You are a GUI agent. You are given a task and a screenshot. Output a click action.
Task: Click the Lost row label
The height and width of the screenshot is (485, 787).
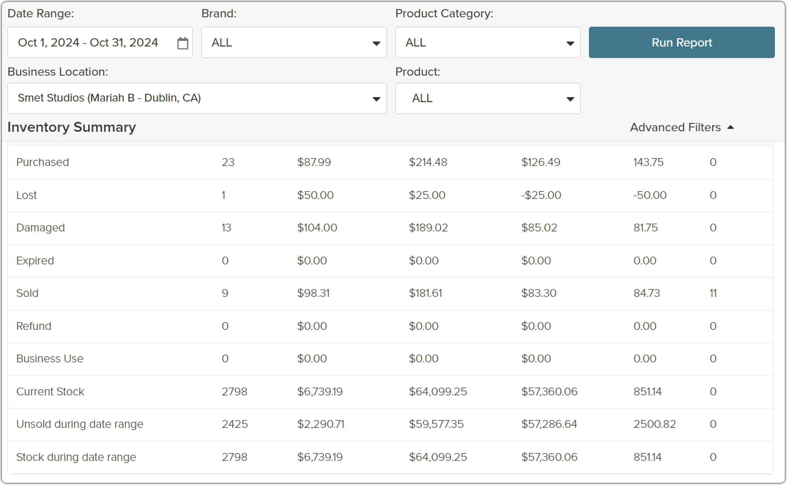26,195
